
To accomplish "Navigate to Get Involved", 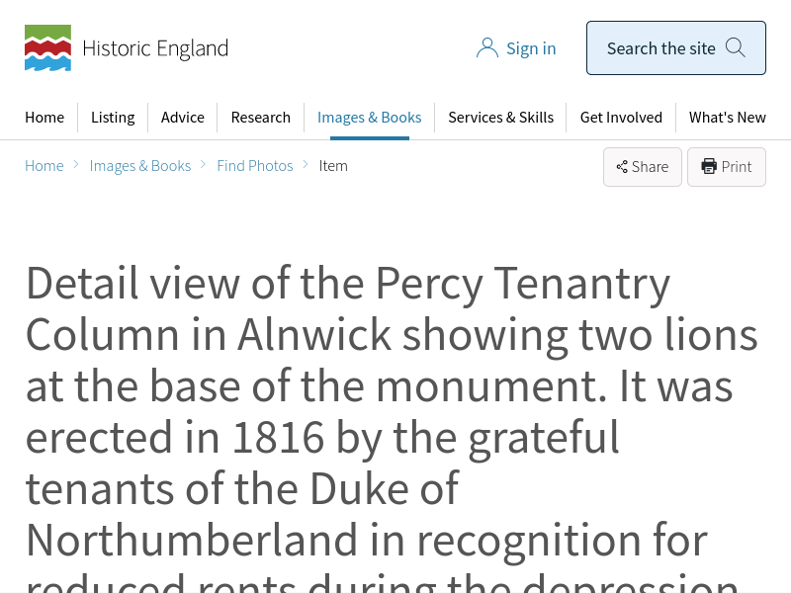I will click(621, 118).
